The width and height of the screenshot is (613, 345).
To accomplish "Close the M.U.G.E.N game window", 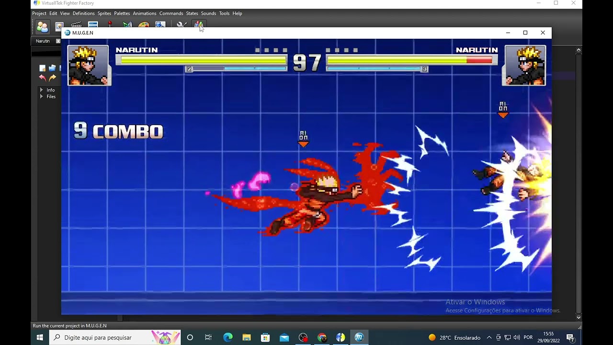I will point(543,33).
